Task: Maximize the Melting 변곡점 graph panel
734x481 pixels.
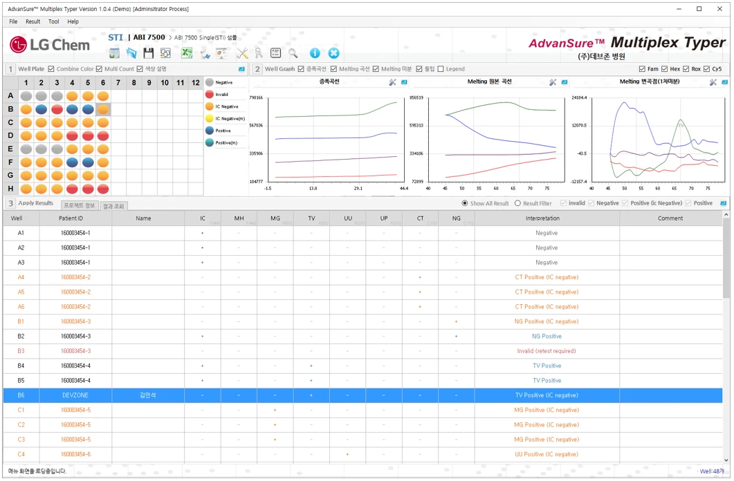Action: point(724,82)
